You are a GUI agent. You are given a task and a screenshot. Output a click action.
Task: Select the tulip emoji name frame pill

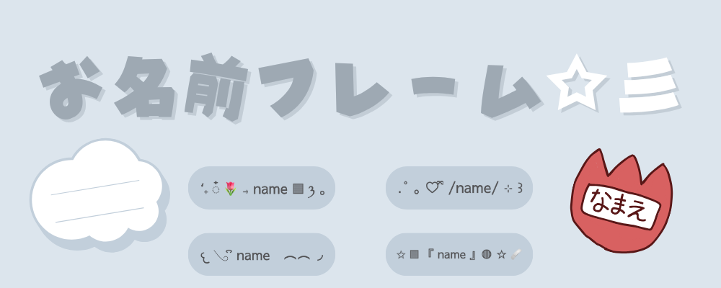tap(262, 188)
